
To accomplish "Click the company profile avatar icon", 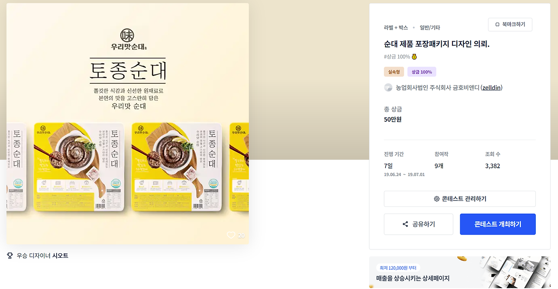I will (388, 88).
